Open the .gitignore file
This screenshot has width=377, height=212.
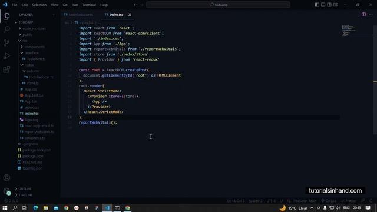pyautogui.click(x=30, y=144)
